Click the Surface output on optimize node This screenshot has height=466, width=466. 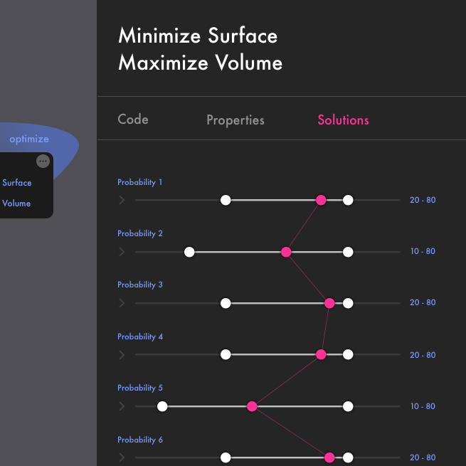[x=17, y=183]
